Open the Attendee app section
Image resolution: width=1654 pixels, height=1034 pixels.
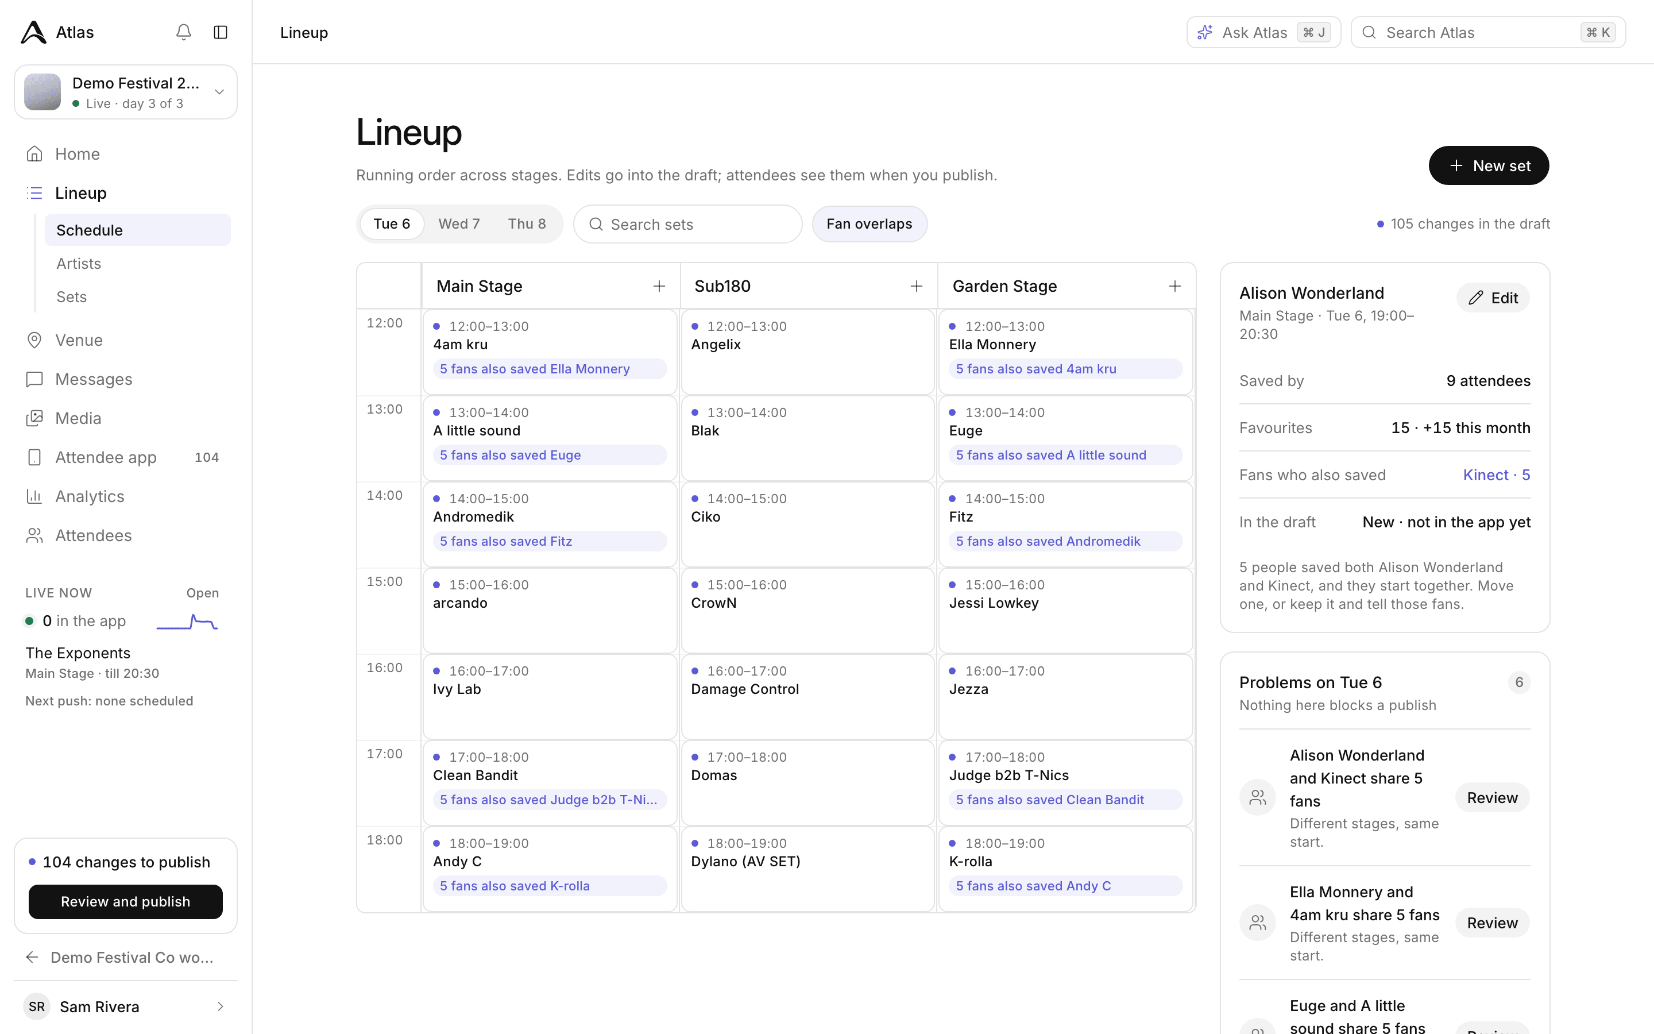tap(126, 457)
